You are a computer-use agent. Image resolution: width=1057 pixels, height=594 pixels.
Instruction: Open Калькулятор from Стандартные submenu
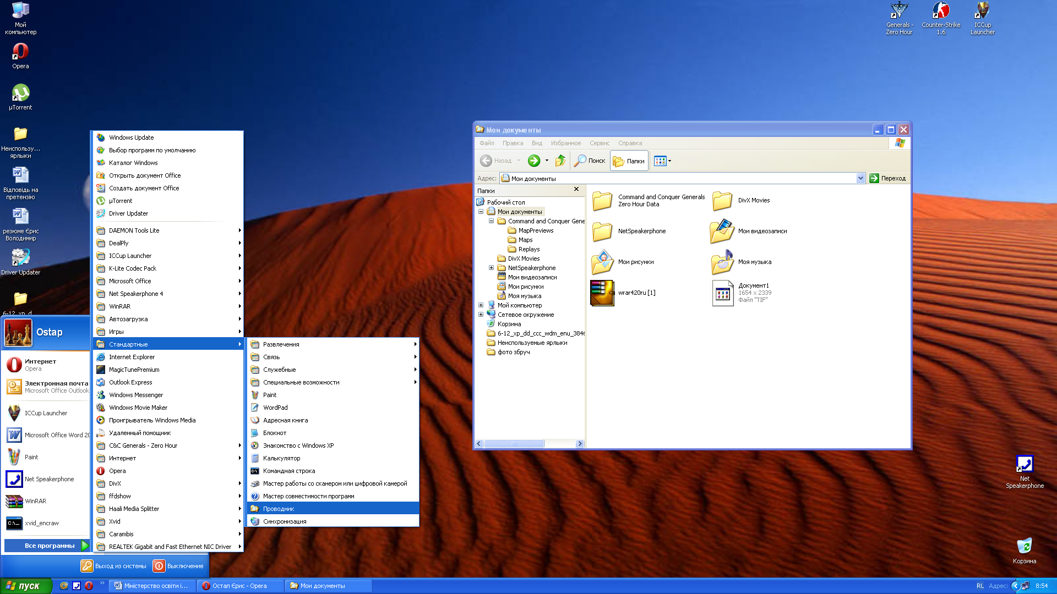pyautogui.click(x=333, y=458)
